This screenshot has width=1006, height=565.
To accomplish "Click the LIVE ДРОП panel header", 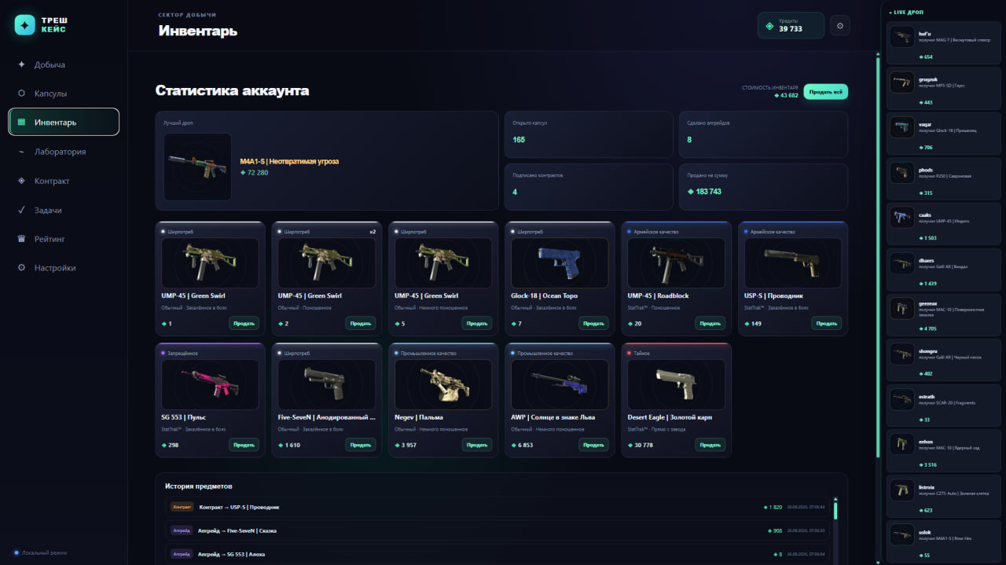I will tap(906, 12).
